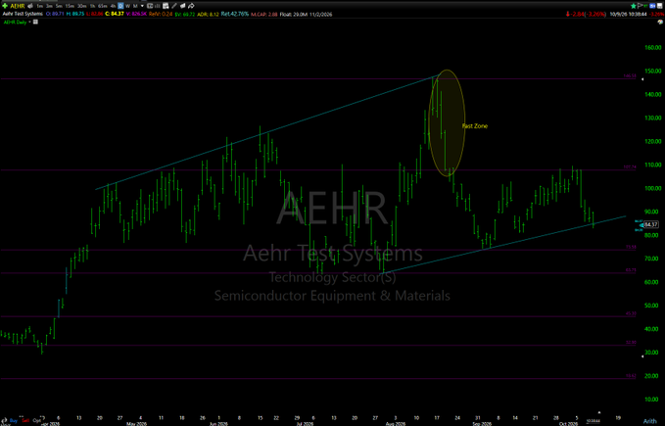The width and height of the screenshot is (665, 426).
Task: Click the May 2026 date axis label
Action: (136, 423)
